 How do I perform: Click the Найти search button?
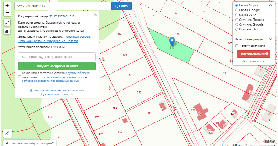[x=121, y=6]
